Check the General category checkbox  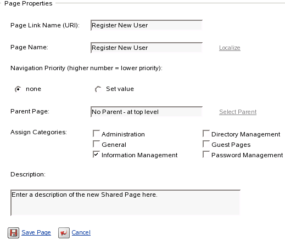click(x=96, y=144)
